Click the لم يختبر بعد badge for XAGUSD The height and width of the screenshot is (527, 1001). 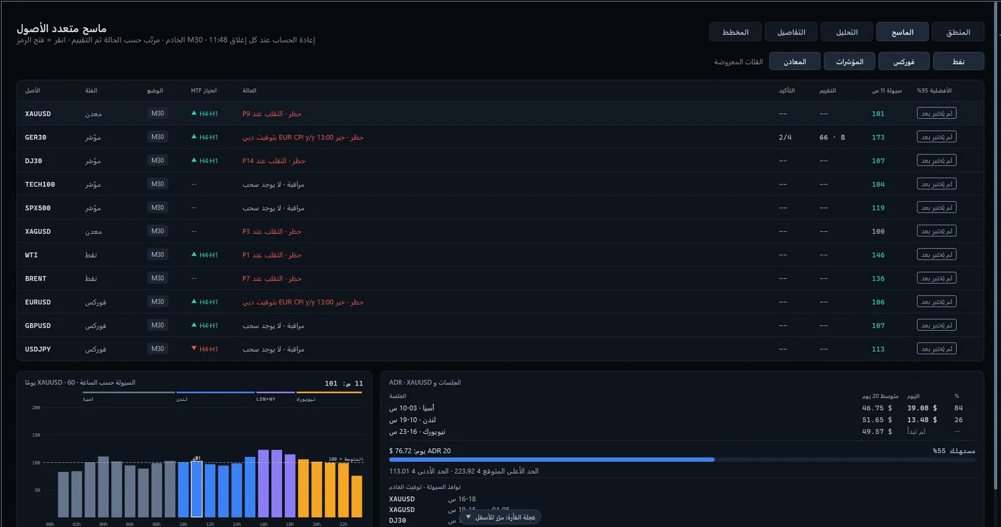[937, 231]
